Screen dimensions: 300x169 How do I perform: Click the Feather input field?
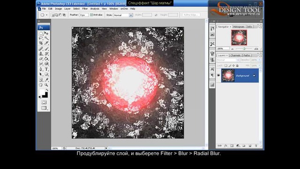(x=84, y=15)
